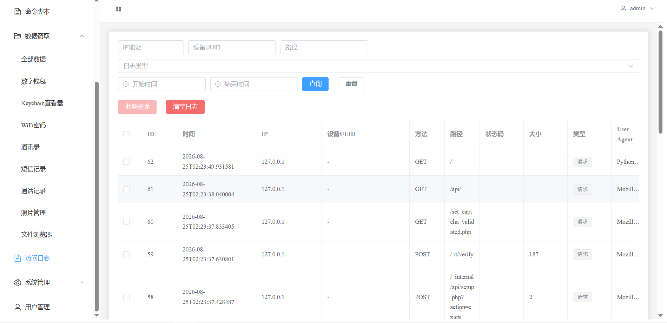Click the /set_captcha_validated.php path cell
The width and height of the screenshot is (667, 323).
(462, 222)
